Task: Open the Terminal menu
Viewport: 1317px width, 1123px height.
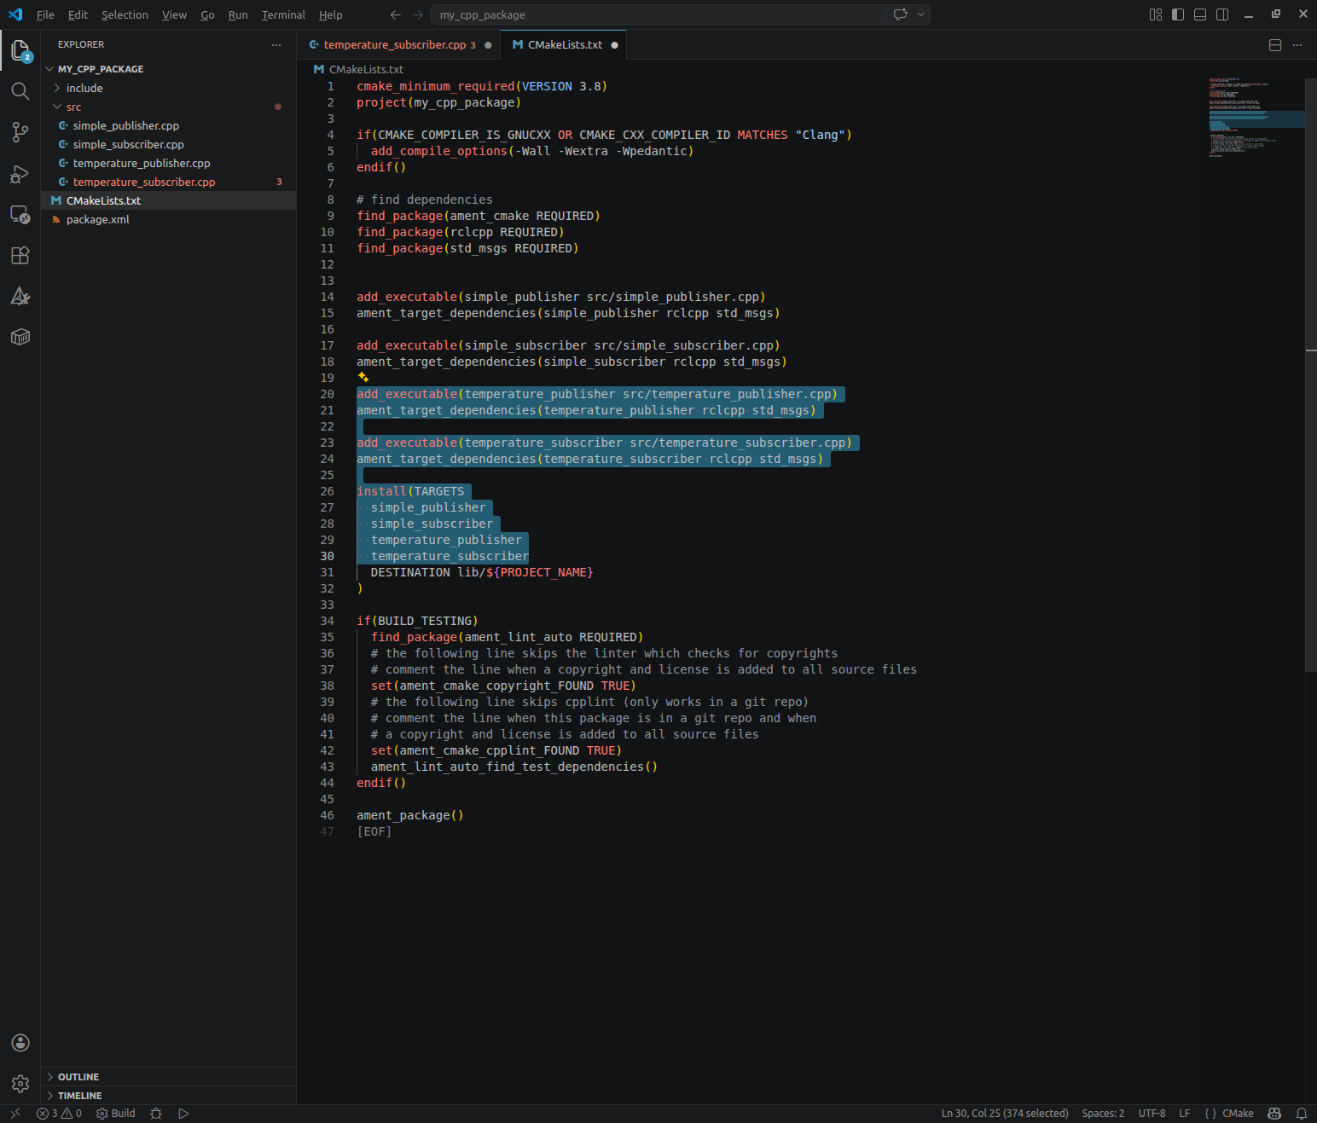Action: (x=283, y=14)
